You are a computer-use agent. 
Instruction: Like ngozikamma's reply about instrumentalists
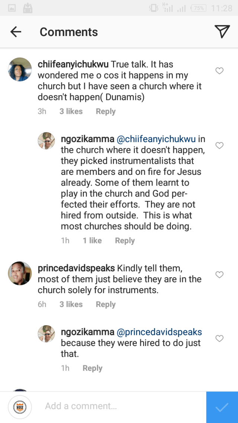pyautogui.click(x=219, y=145)
